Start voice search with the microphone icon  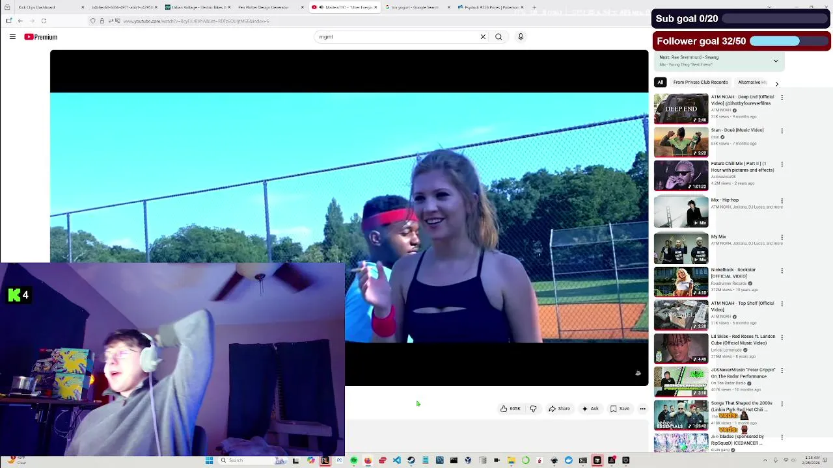pyautogui.click(x=521, y=37)
